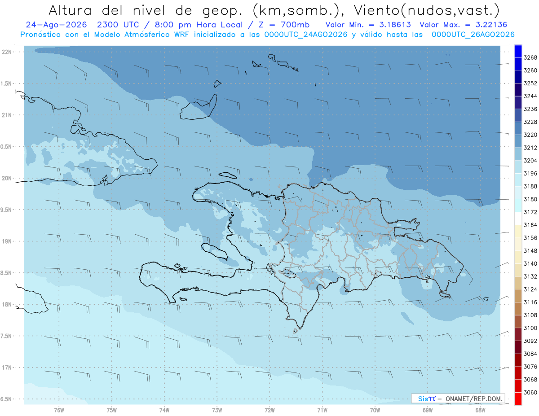
Task: Click the '3172' color bar value
Action: pyautogui.click(x=530, y=212)
